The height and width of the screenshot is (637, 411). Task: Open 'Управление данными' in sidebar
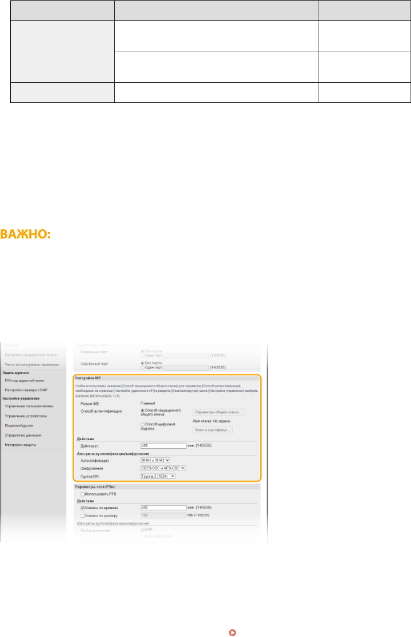point(23,435)
